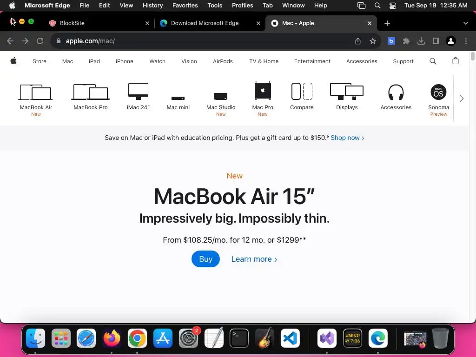
Task: Reload the apple.com page
Action: 40,41
